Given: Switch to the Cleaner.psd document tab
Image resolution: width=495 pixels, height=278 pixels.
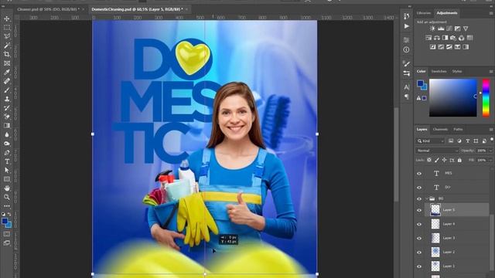Looking at the screenshot, I should point(48,9).
